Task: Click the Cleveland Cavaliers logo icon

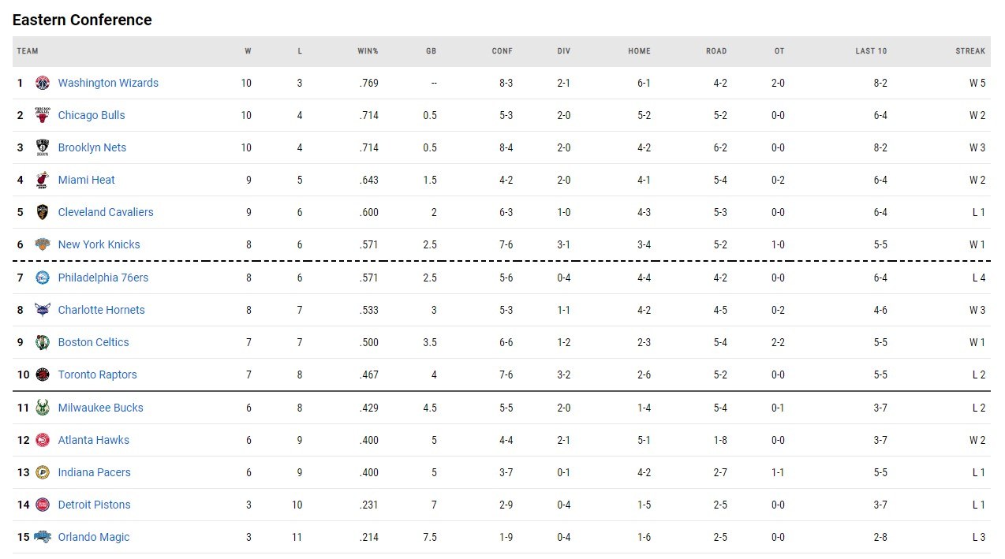Action: [43, 212]
